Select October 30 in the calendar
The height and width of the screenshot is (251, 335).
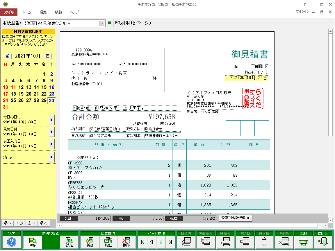tap(51, 101)
